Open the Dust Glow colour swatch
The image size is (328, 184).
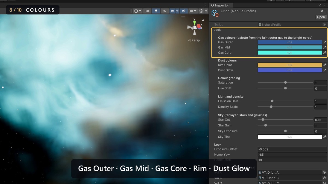290,70
